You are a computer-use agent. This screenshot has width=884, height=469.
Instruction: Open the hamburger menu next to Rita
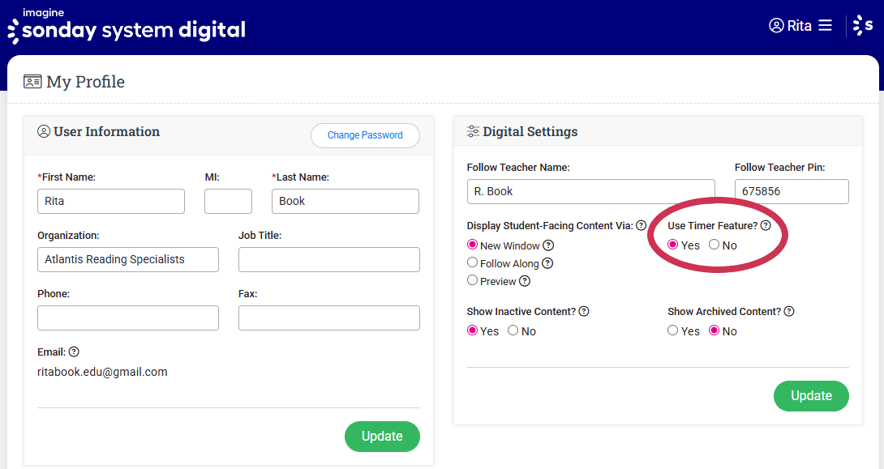click(x=825, y=25)
